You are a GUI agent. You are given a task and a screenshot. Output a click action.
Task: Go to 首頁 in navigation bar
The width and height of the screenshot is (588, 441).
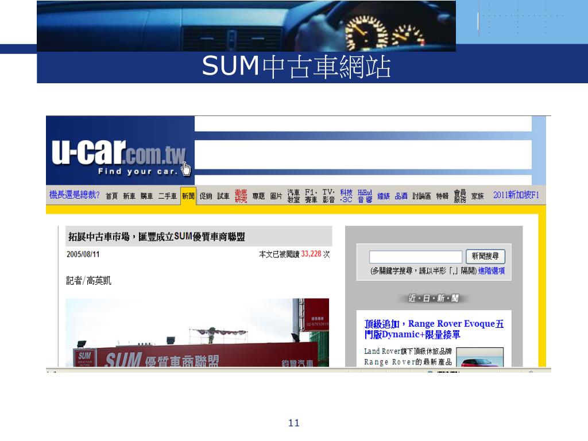(111, 196)
